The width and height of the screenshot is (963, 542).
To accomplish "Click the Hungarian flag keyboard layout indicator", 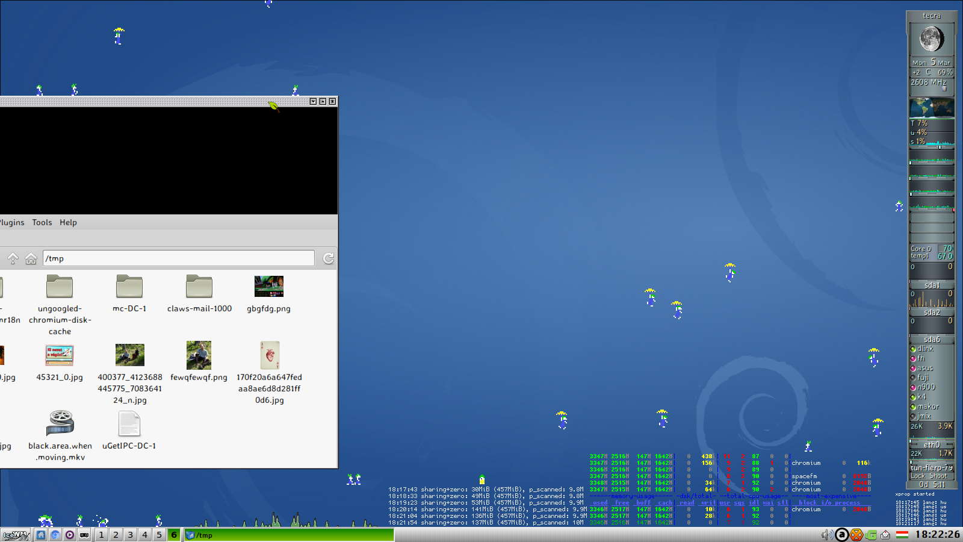I will pos(902,535).
